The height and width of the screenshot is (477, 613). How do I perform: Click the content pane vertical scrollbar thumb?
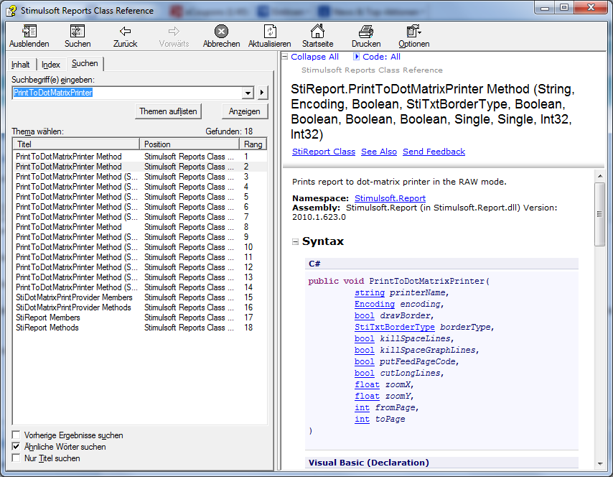point(599,214)
